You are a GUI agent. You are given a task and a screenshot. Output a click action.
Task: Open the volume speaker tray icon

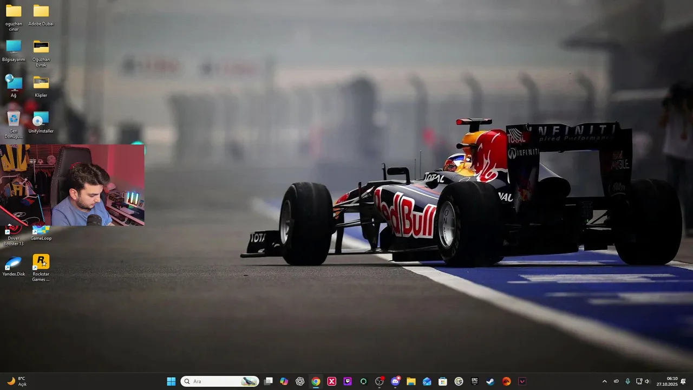tap(647, 381)
